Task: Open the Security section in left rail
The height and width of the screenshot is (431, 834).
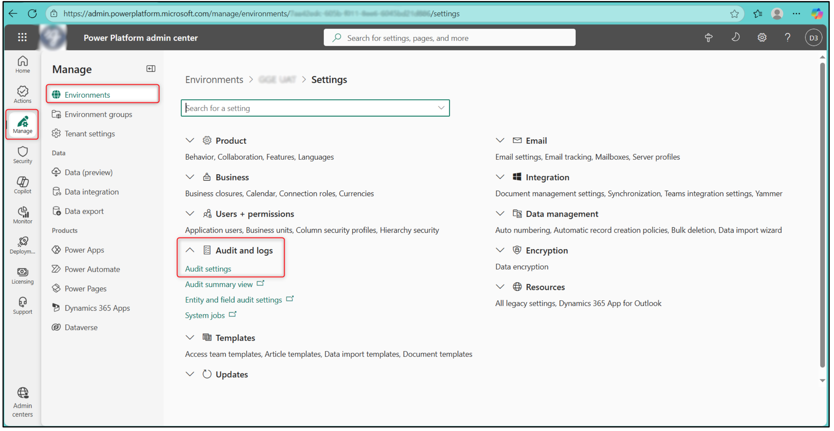Action: (x=22, y=155)
